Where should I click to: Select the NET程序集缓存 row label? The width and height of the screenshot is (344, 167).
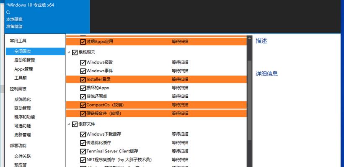pos(119,160)
